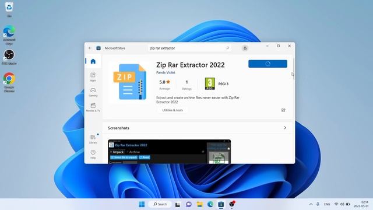Open the user profile icon in Store
This screenshot has height=210, width=373.
click(245, 48)
